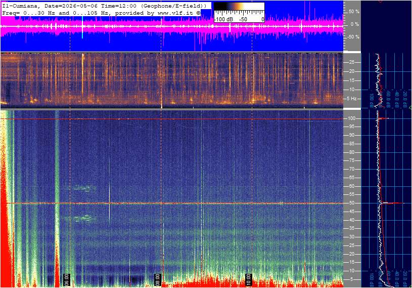Image resolution: width=412 pixels, height=288 pixels.
Task: Click the 100 Hz tick label on E-field axis
Action: 351,118
